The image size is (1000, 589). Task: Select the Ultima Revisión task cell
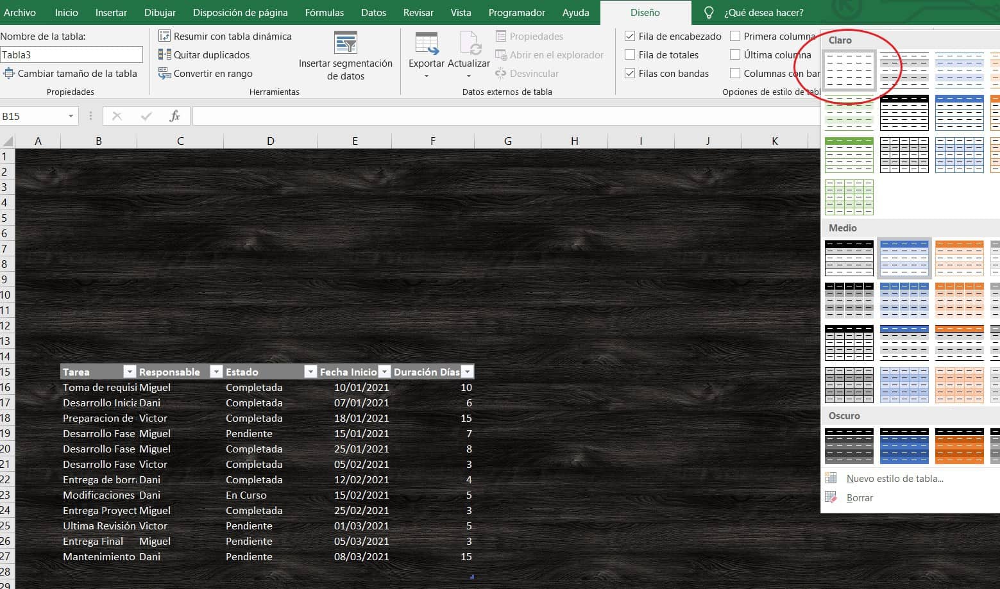click(x=99, y=526)
